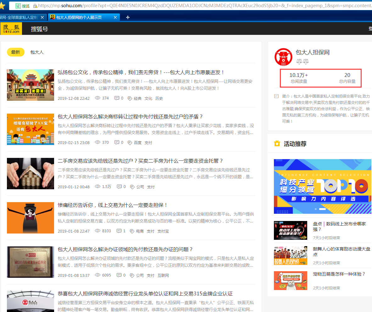Open the 搜狐号 header link
The image size is (372, 312).
pyautogui.click(x=39, y=29)
